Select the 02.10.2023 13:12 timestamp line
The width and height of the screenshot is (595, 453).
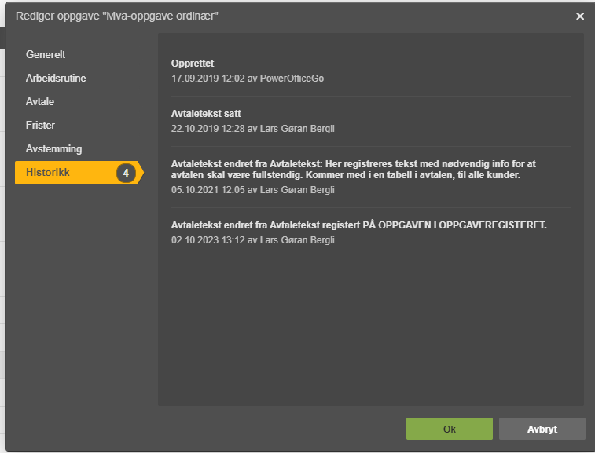pyautogui.click(x=253, y=240)
